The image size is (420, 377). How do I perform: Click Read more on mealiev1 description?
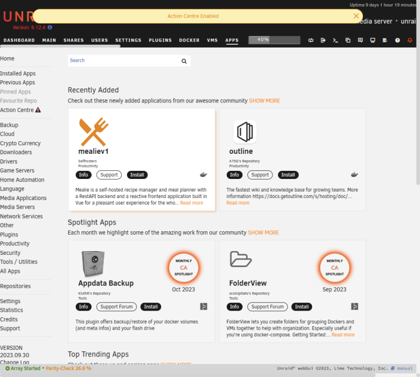(191, 203)
